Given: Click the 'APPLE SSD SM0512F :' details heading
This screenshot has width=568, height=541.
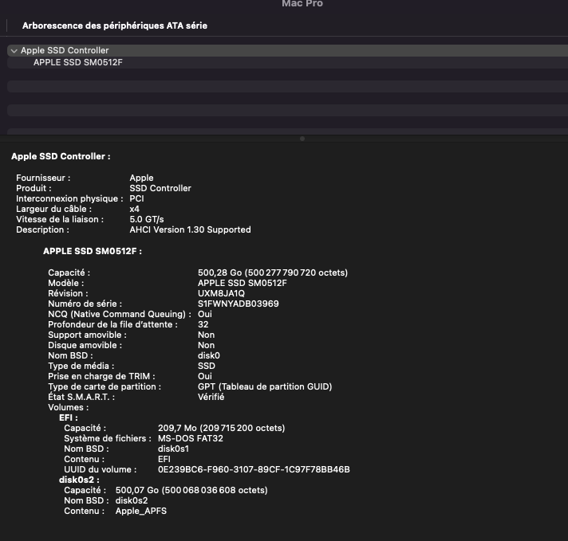Looking at the screenshot, I should (x=93, y=251).
